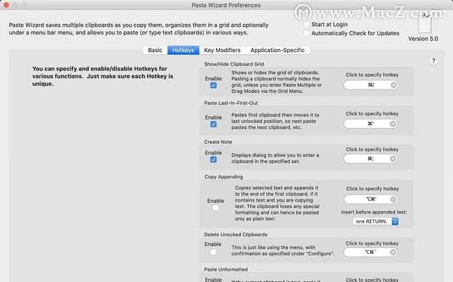Open the 'one RETURN' dropdown
The height and width of the screenshot is (282, 453).
(x=375, y=221)
